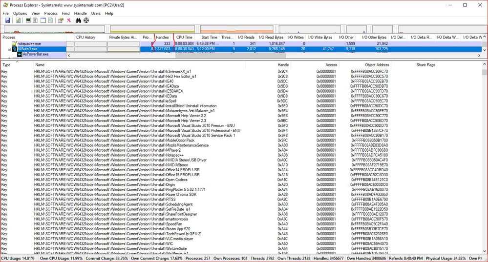The image size is (488, 262).
Task: Sort by the I/O Read Bytes column header
Action: coord(271,37)
